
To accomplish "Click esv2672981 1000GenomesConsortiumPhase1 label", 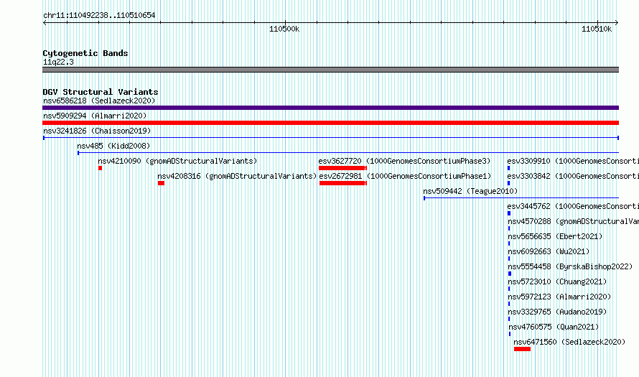I will [405, 176].
